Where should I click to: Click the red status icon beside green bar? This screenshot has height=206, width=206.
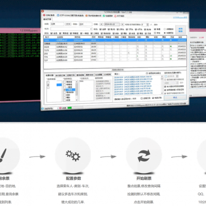click(x=60, y=108)
